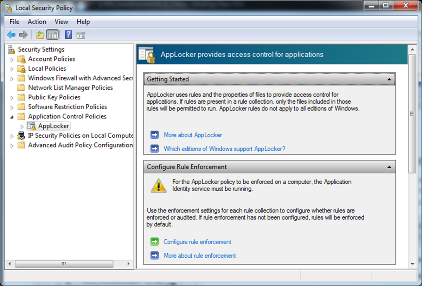Select the AppLocker tree label

tap(53, 126)
